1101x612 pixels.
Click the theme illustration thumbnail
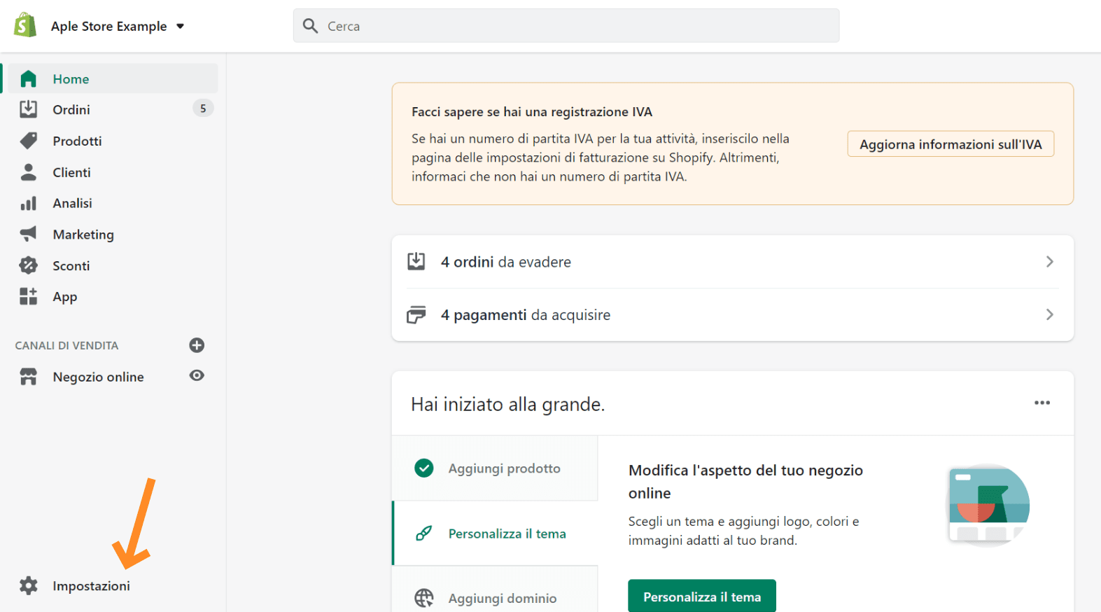(988, 505)
